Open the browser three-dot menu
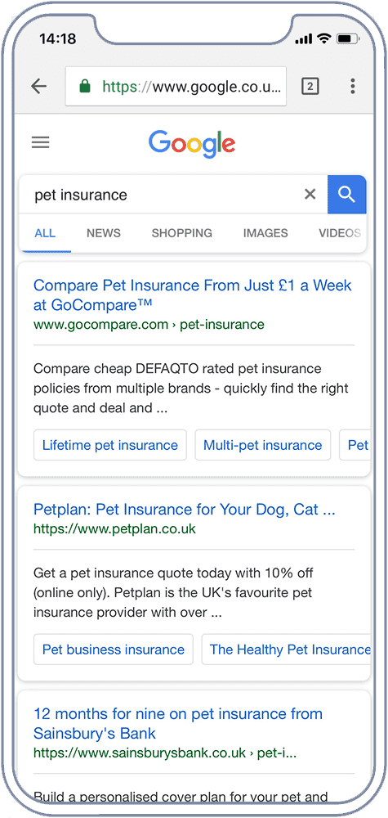 (353, 86)
